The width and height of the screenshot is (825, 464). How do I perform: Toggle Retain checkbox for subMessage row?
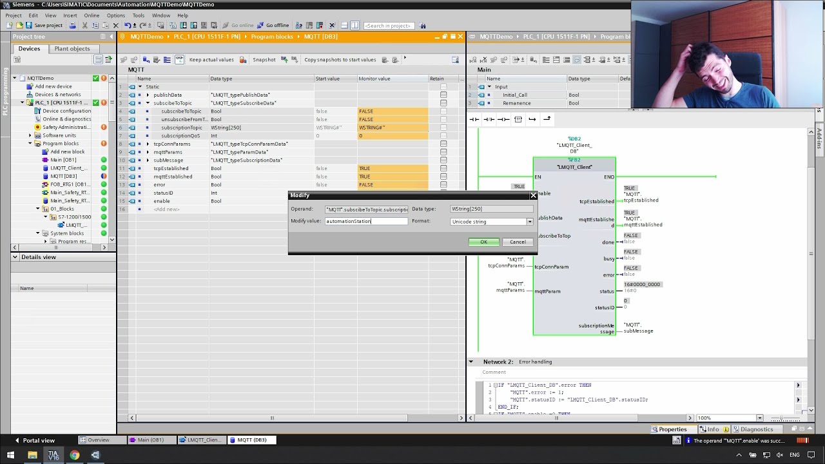[443, 160]
